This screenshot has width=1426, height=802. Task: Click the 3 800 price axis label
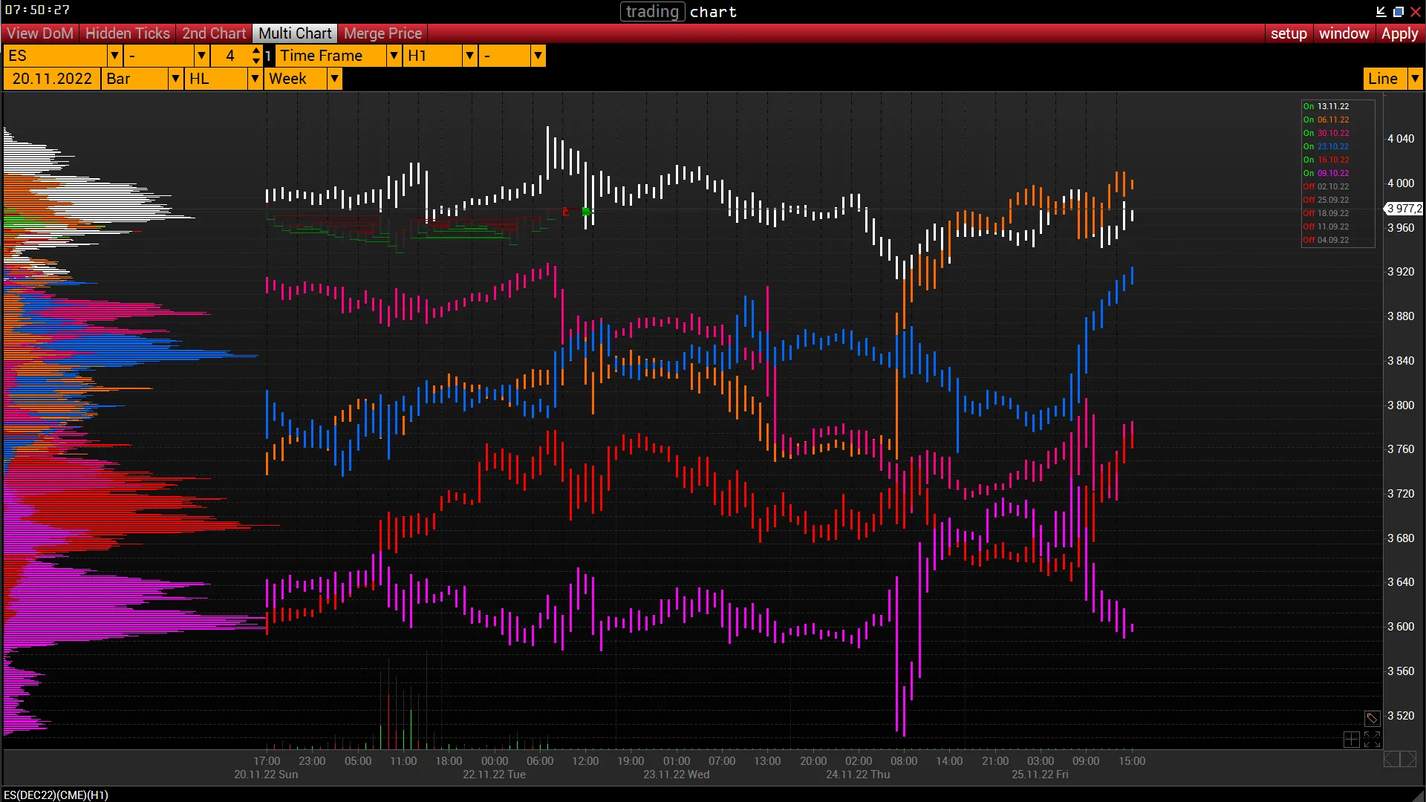[x=1401, y=405]
